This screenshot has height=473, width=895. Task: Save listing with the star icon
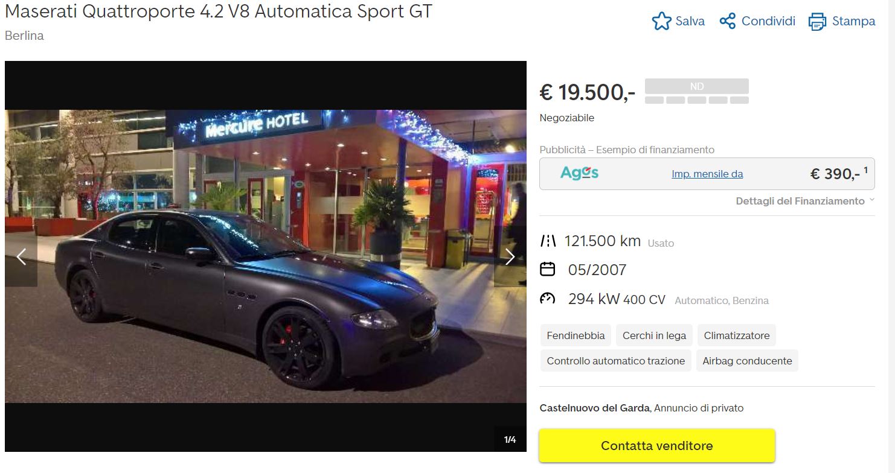(661, 22)
